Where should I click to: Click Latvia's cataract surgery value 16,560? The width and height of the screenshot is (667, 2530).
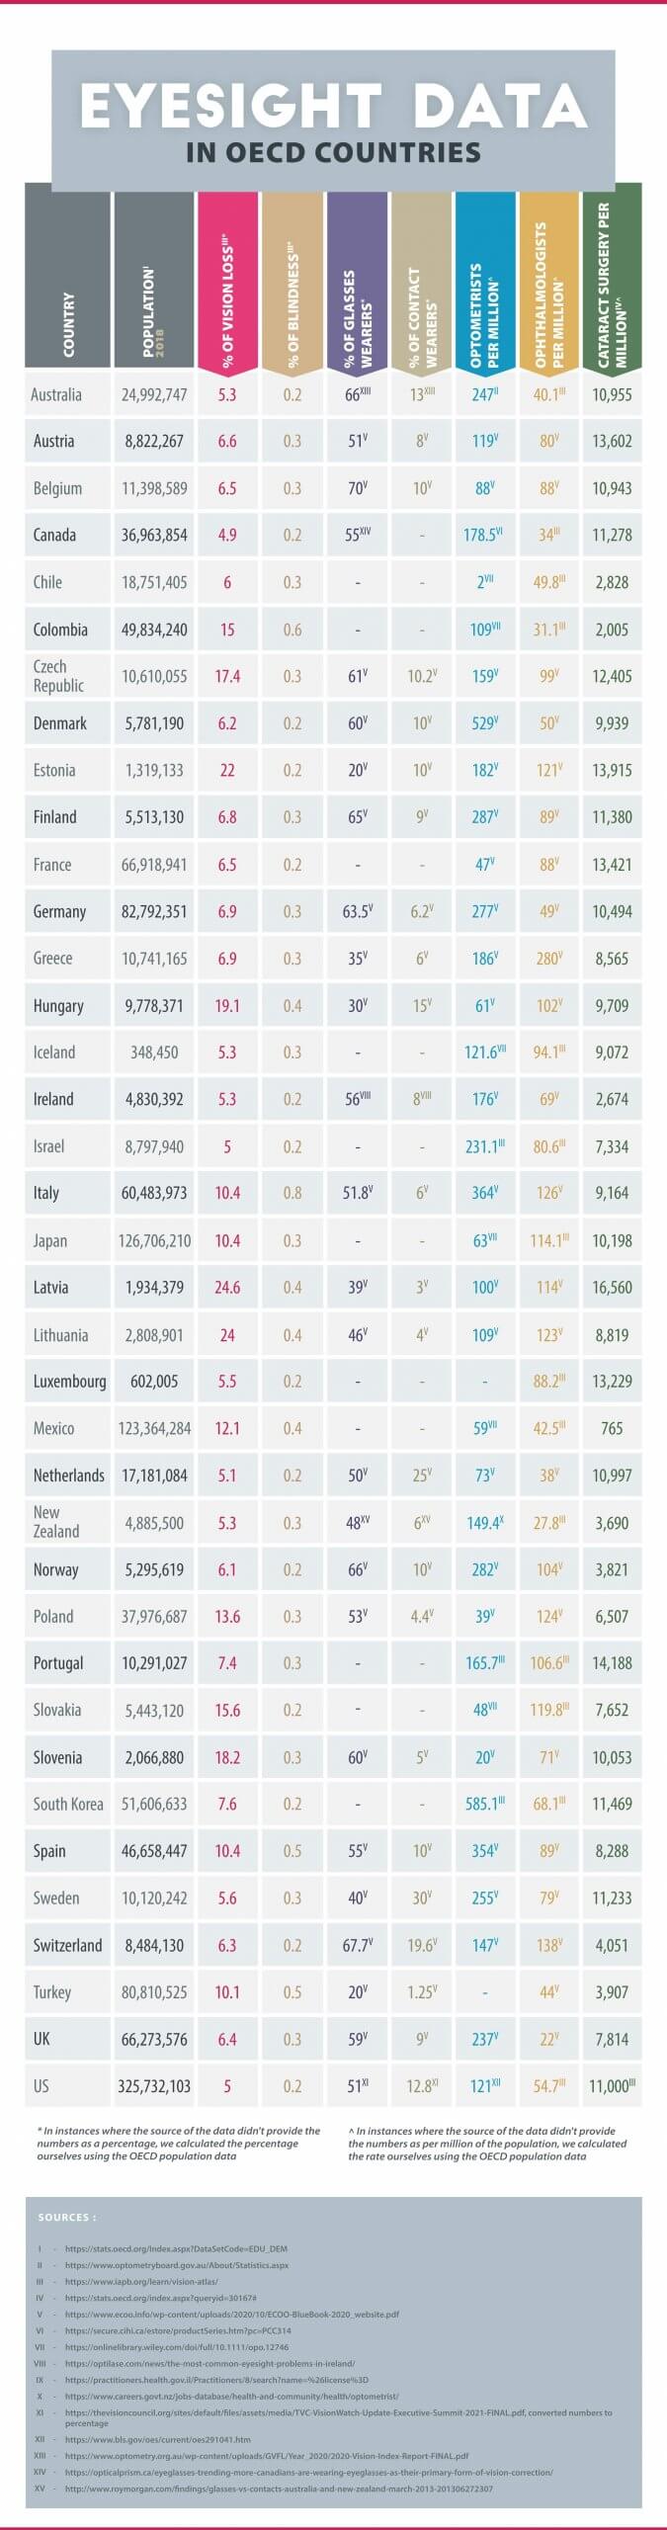[612, 1288]
